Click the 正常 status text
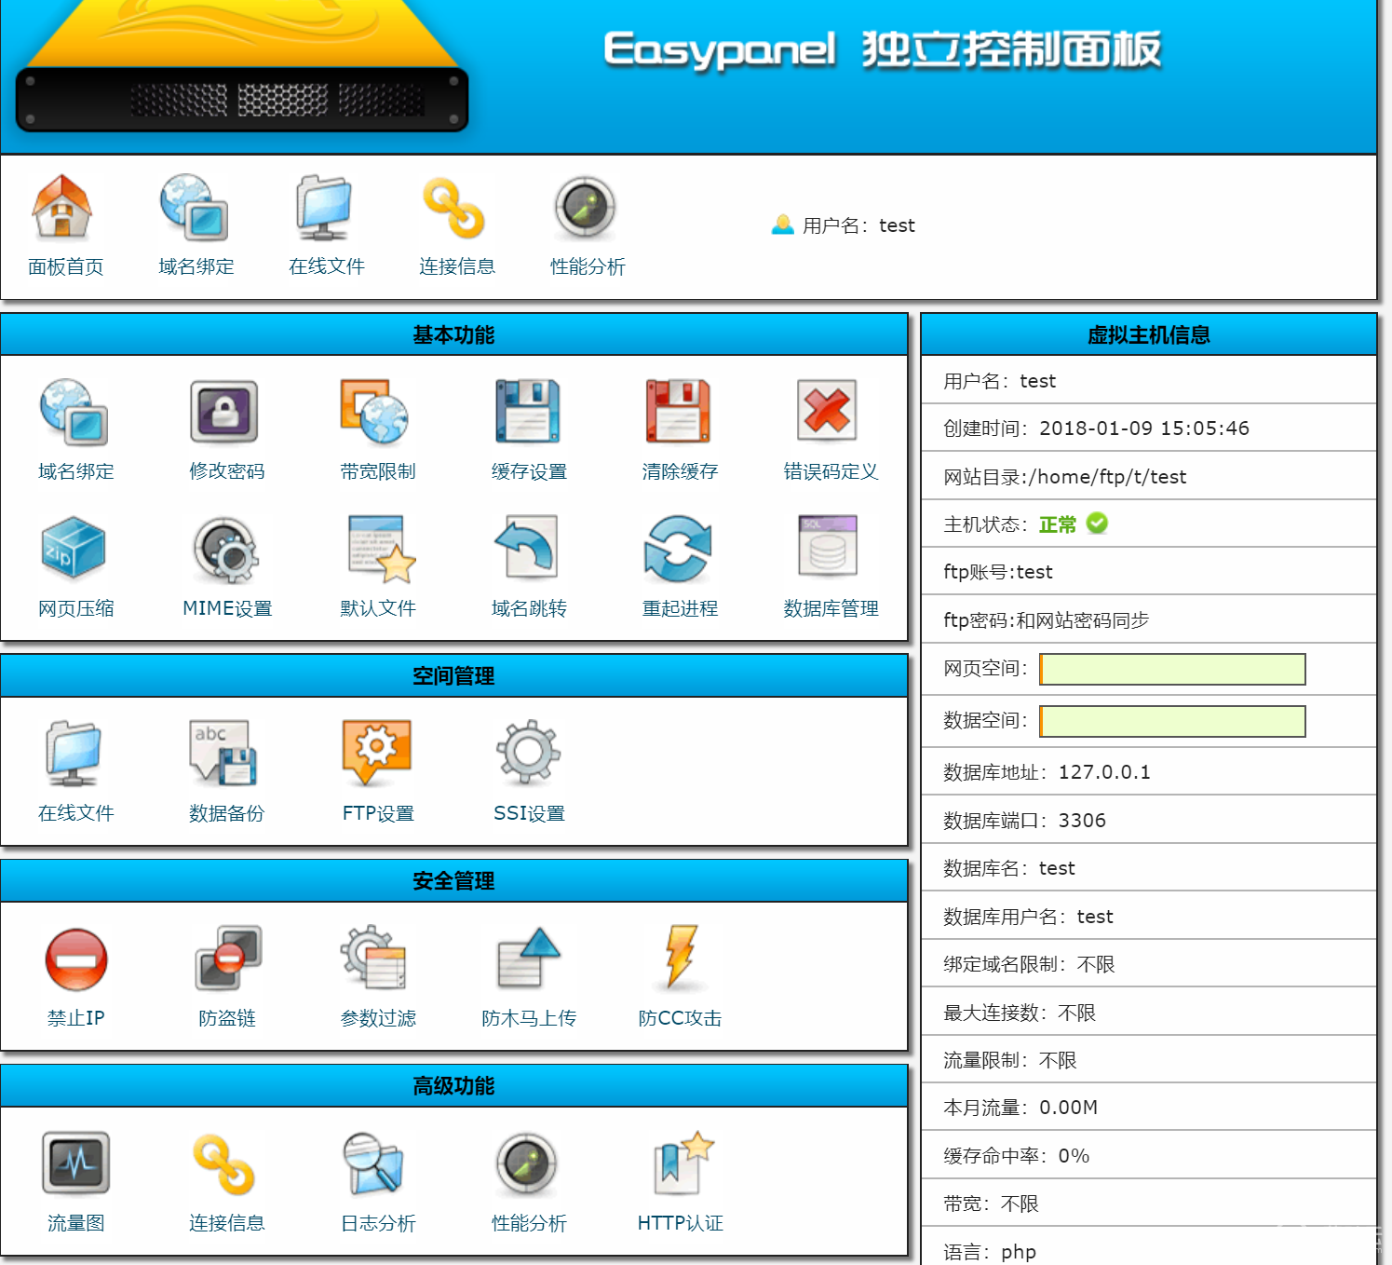Image resolution: width=1392 pixels, height=1265 pixels. [1058, 524]
